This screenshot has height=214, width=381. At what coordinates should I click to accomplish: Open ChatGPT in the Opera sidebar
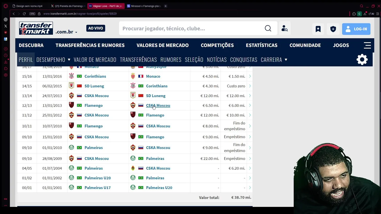click(x=6, y=20)
